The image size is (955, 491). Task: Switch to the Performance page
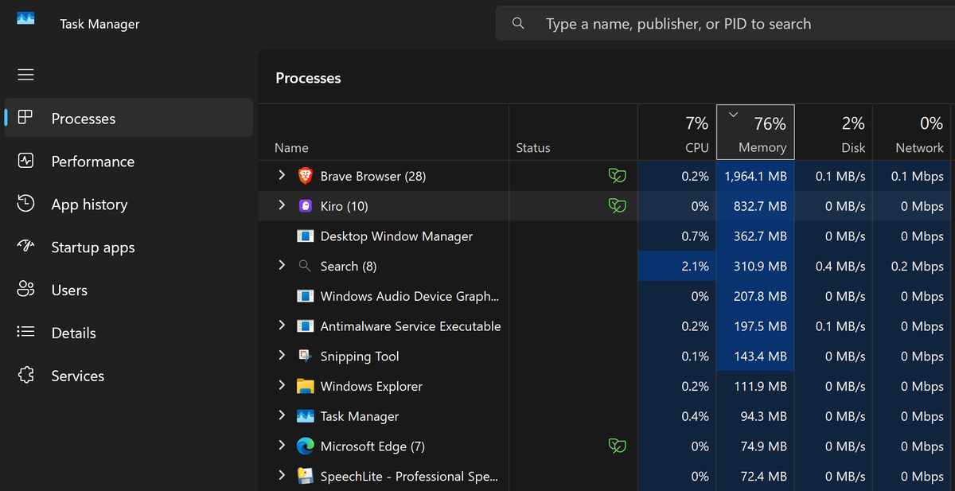[129, 161]
